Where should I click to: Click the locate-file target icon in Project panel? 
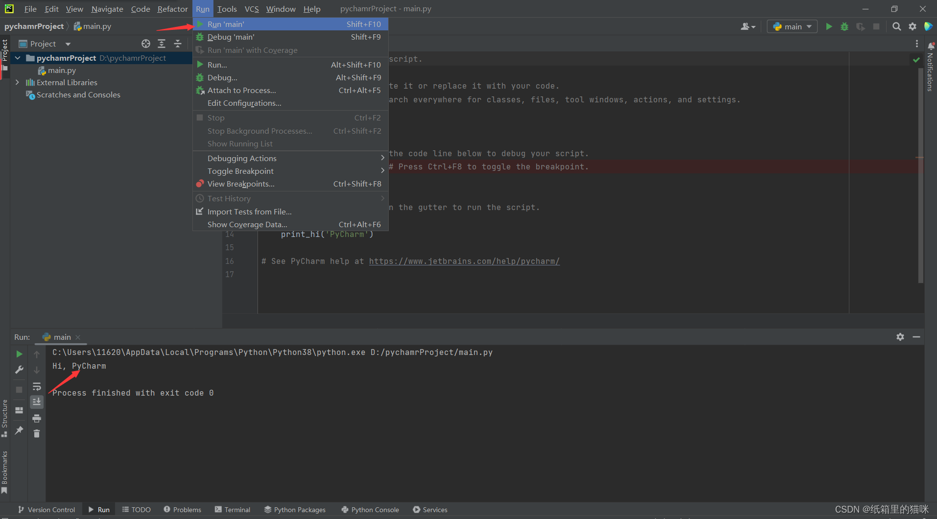[x=146, y=44]
